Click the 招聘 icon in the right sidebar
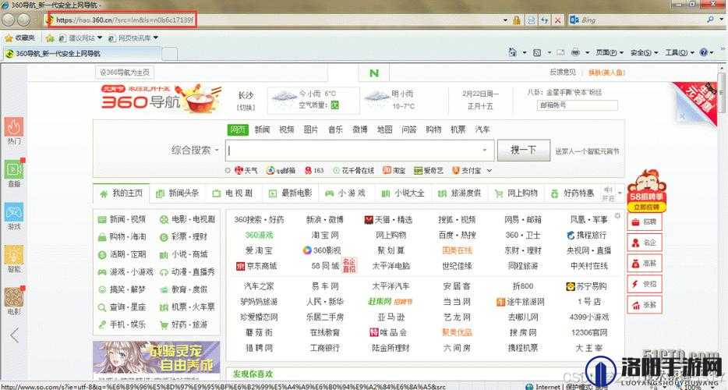 [x=645, y=222]
